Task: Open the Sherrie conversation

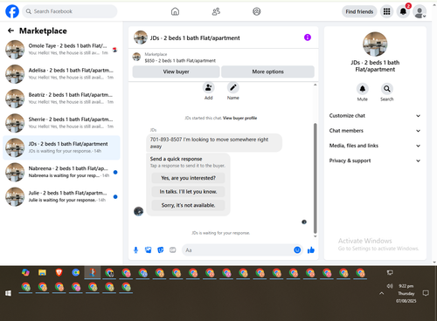Action: [61, 123]
